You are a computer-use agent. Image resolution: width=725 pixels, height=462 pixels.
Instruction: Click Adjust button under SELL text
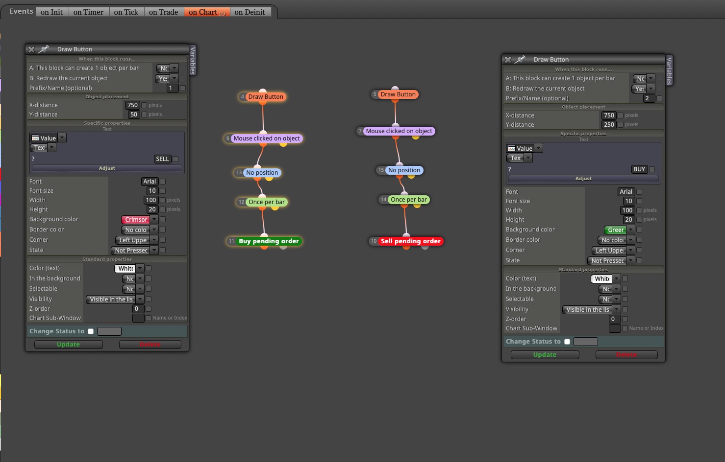pyautogui.click(x=107, y=168)
